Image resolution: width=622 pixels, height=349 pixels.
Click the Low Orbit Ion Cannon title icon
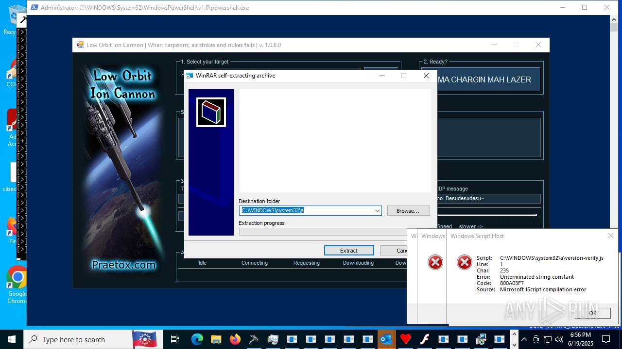click(80, 45)
